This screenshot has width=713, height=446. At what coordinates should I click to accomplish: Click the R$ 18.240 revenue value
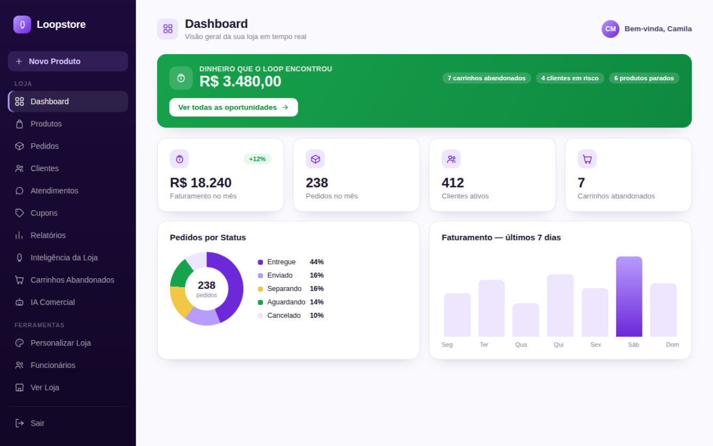pos(200,183)
